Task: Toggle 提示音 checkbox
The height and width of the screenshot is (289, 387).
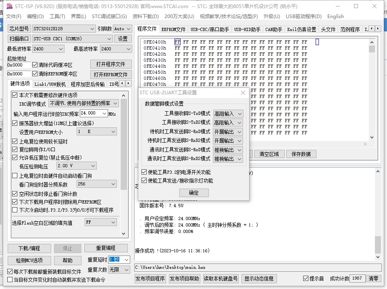Action: tap(306, 279)
